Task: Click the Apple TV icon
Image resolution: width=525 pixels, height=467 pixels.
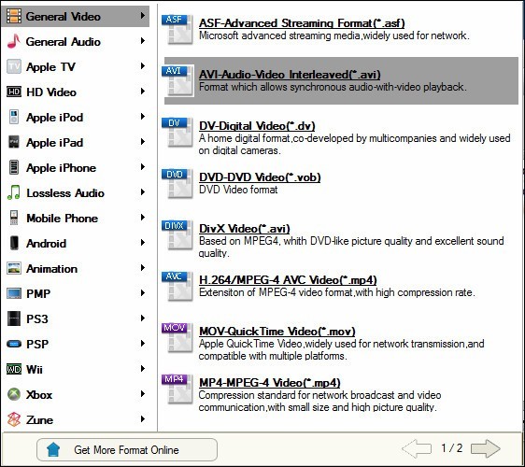Action: tap(14, 66)
